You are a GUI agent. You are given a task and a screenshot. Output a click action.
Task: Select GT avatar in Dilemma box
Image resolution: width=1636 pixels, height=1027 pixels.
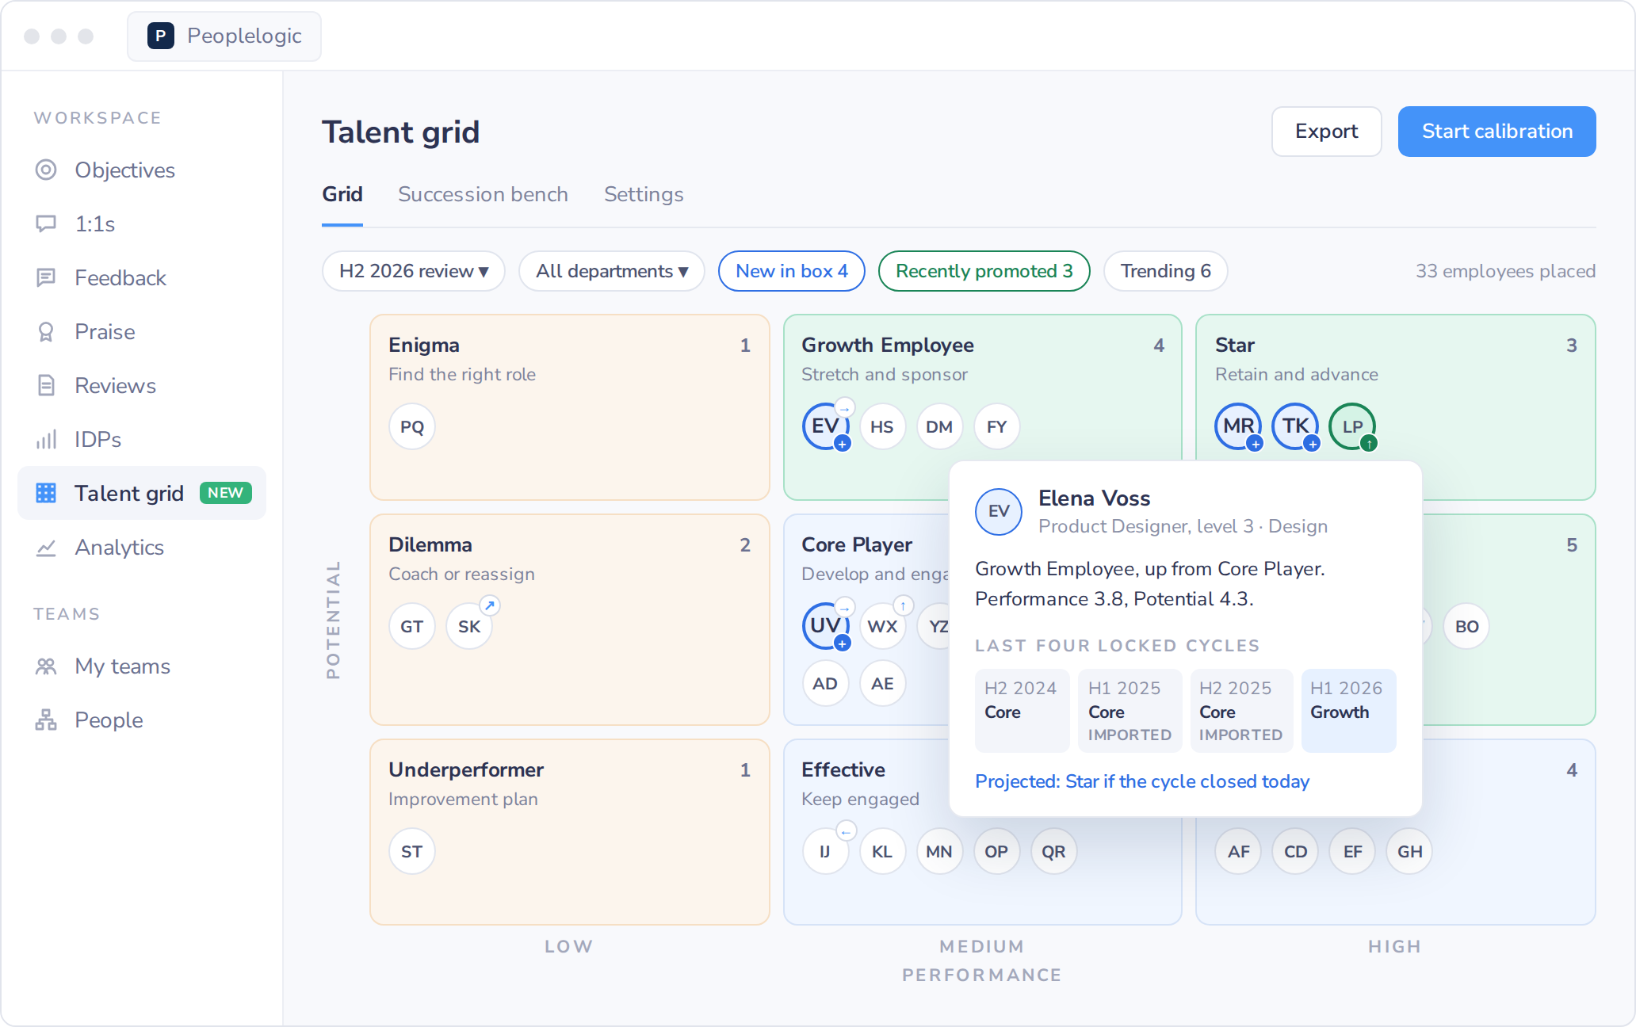point(412,626)
